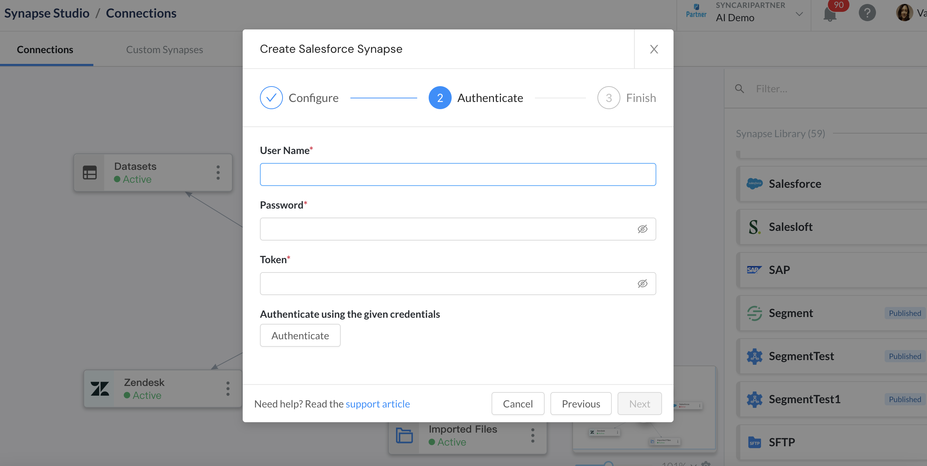Click the Connections breadcrumb title
Viewport: 927px width, 466px height.
[141, 13]
